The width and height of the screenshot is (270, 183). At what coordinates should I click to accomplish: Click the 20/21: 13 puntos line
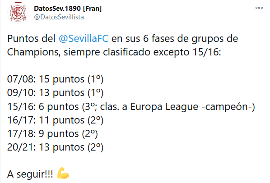pyautogui.click(x=55, y=147)
